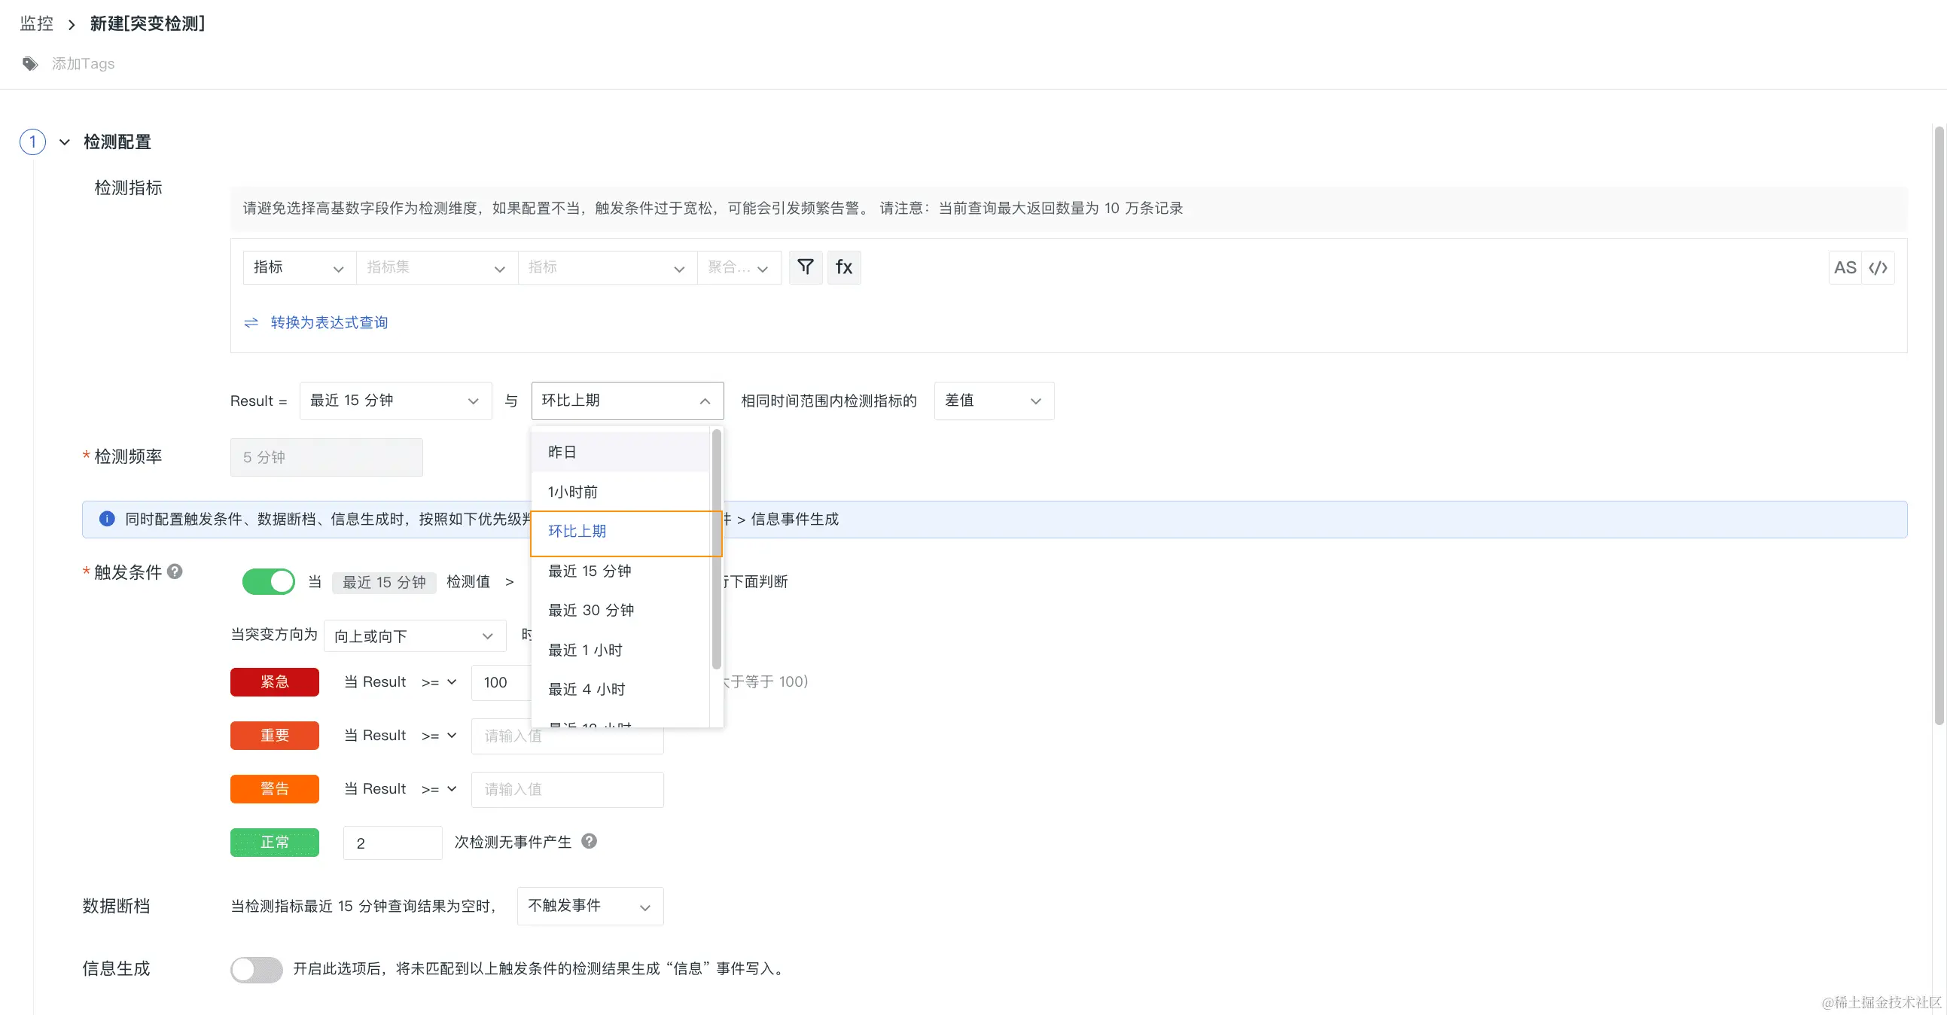Click the Tags label icon

pyautogui.click(x=30, y=63)
